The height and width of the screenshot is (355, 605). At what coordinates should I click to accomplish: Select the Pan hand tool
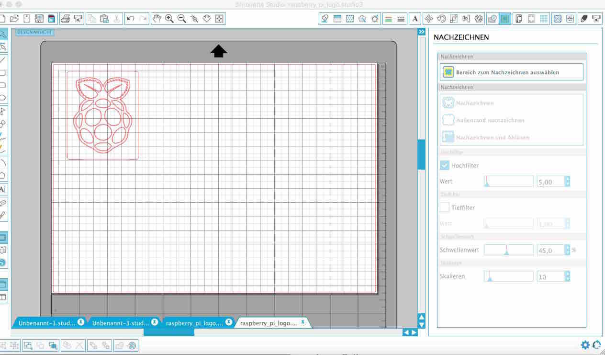157,19
